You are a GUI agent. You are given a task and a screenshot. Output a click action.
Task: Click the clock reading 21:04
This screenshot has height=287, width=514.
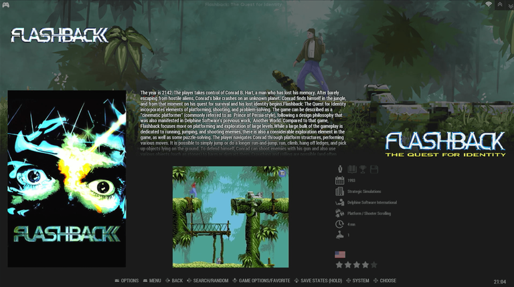pyautogui.click(x=500, y=282)
